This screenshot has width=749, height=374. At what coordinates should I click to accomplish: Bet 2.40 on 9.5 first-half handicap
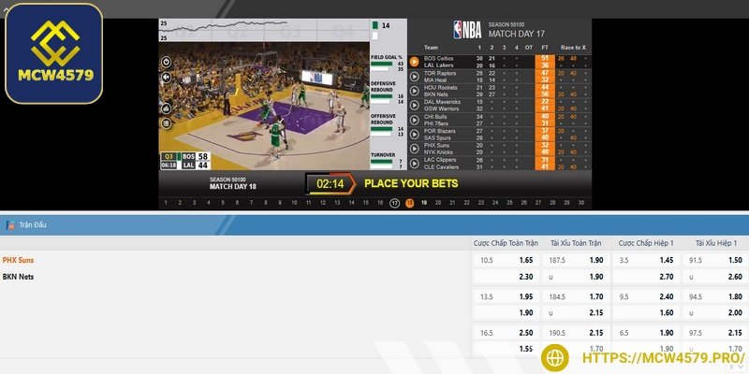click(x=646, y=296)
